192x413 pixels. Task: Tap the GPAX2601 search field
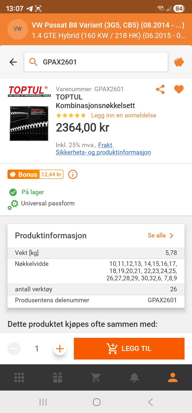96,62
